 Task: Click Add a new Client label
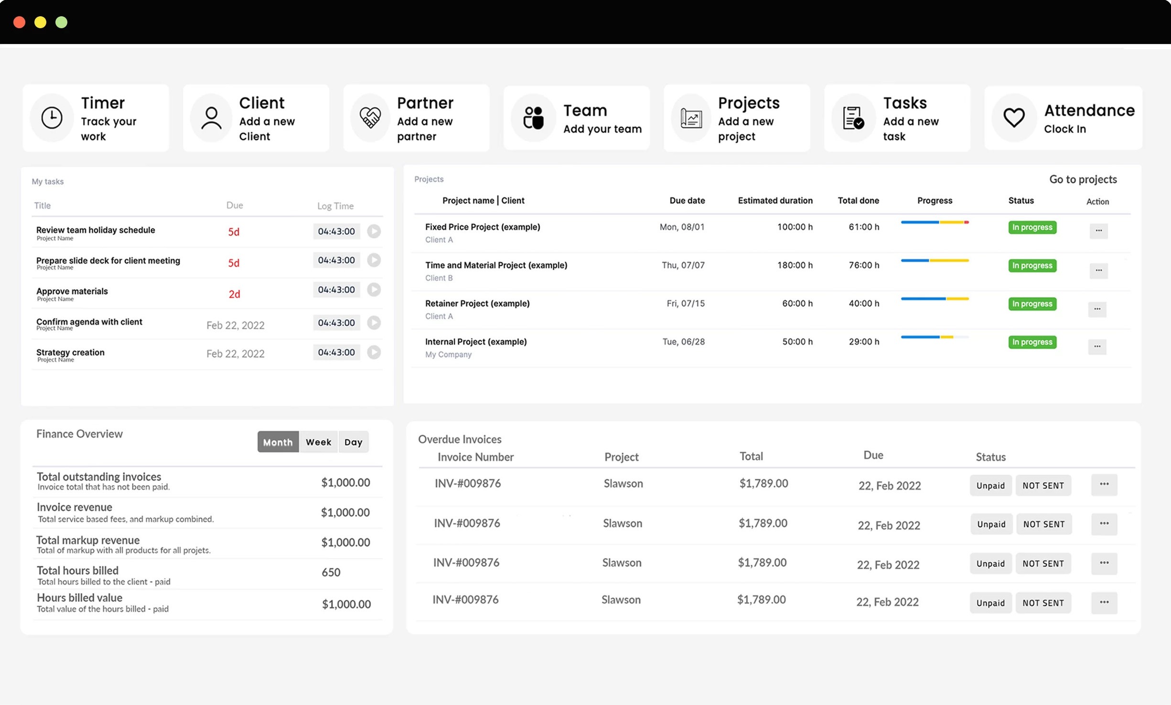[x=267, y=129]
